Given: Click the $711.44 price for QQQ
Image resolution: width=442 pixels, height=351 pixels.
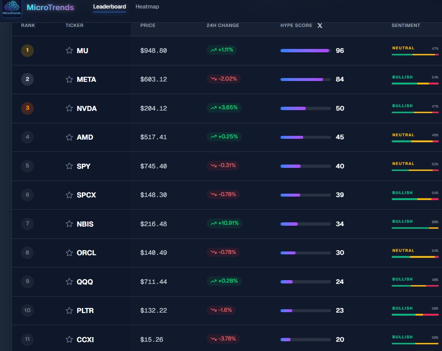Looking at the screenshot, I should (154, 282).
